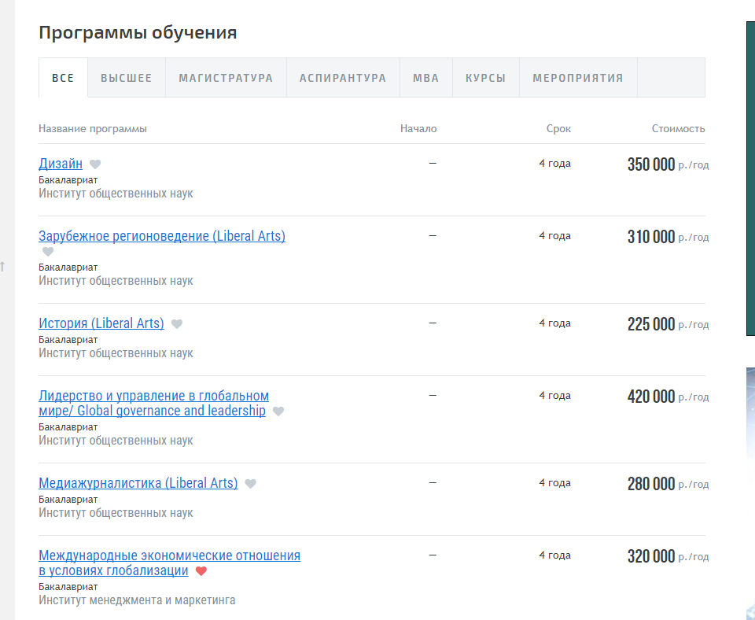Show the КУРСЫ tab

coord(486,78)
